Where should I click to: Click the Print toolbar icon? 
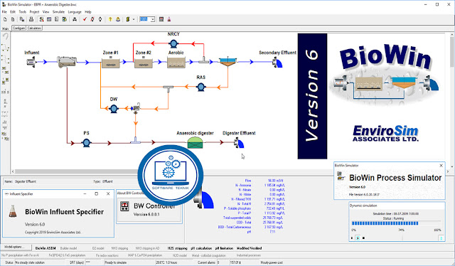(x=31, y=19)
